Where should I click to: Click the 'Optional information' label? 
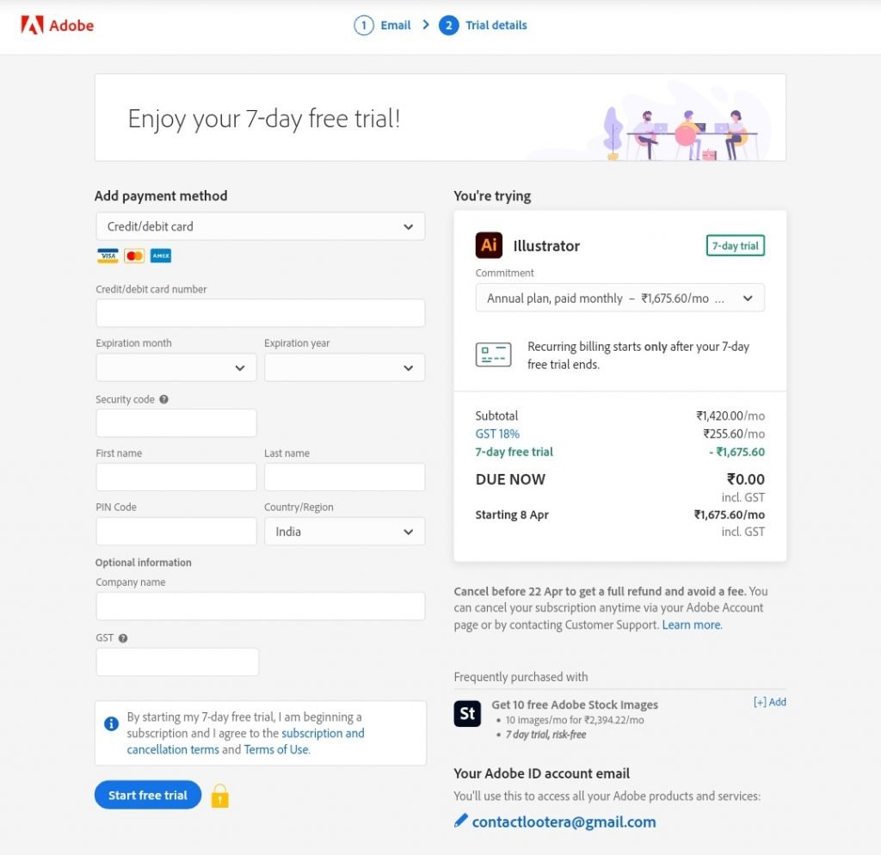click(x=144, y=563)
